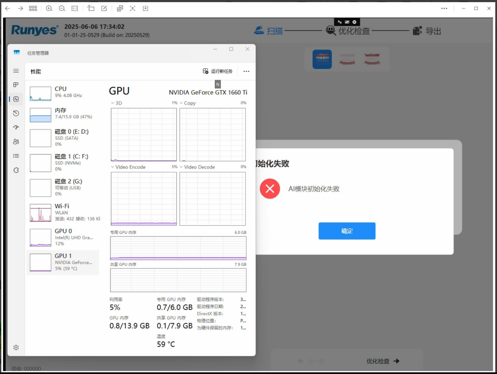
Task: Select GPU 1 NVIDIA GeForce in list
Action: pyautogui.click(x=63, y=262)
